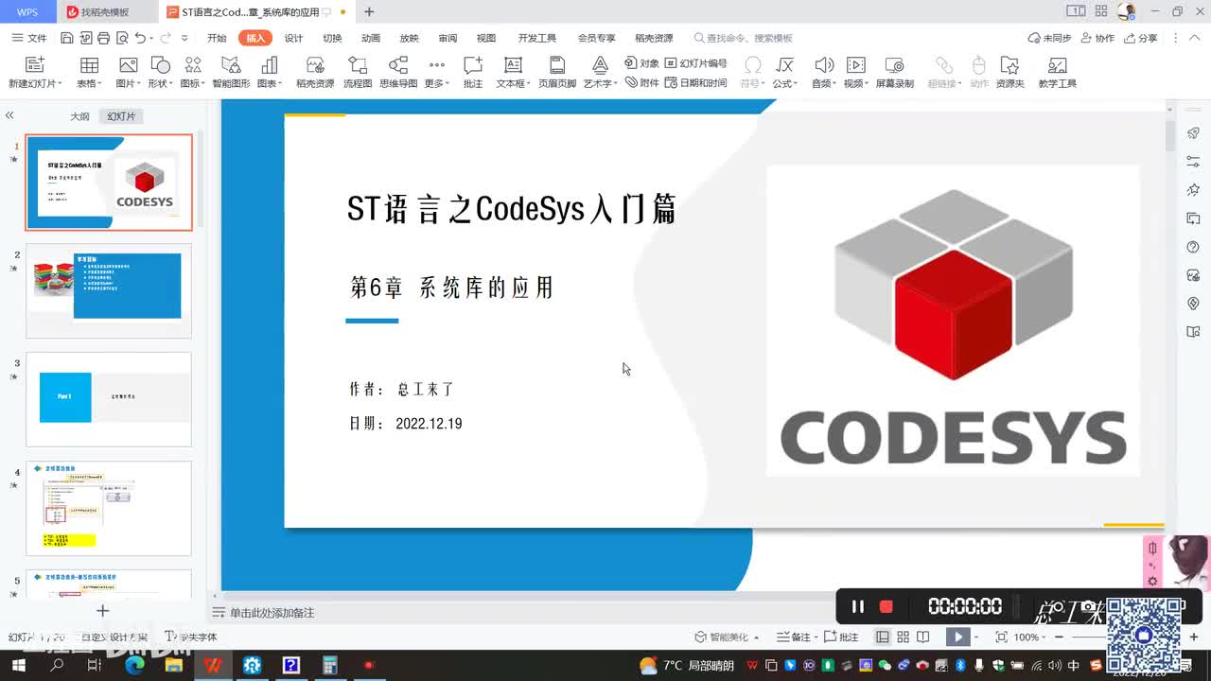Insert 日期和时间 date and time
The width and height of the screenshot is (1211, 681).
tap(696, 82)
